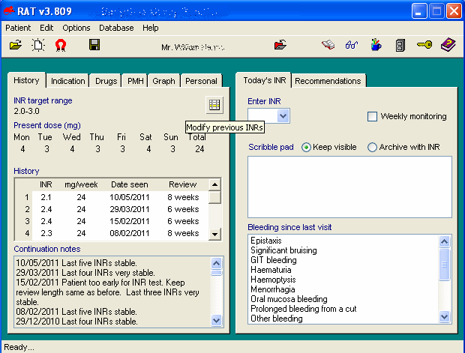Switch to the Indication tab
The width and height of the screenshot is (465, 353).
[x=68, y=81]
